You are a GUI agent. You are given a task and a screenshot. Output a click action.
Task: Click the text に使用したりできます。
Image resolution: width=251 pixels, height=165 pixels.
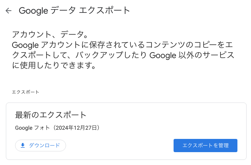[54, 65]
